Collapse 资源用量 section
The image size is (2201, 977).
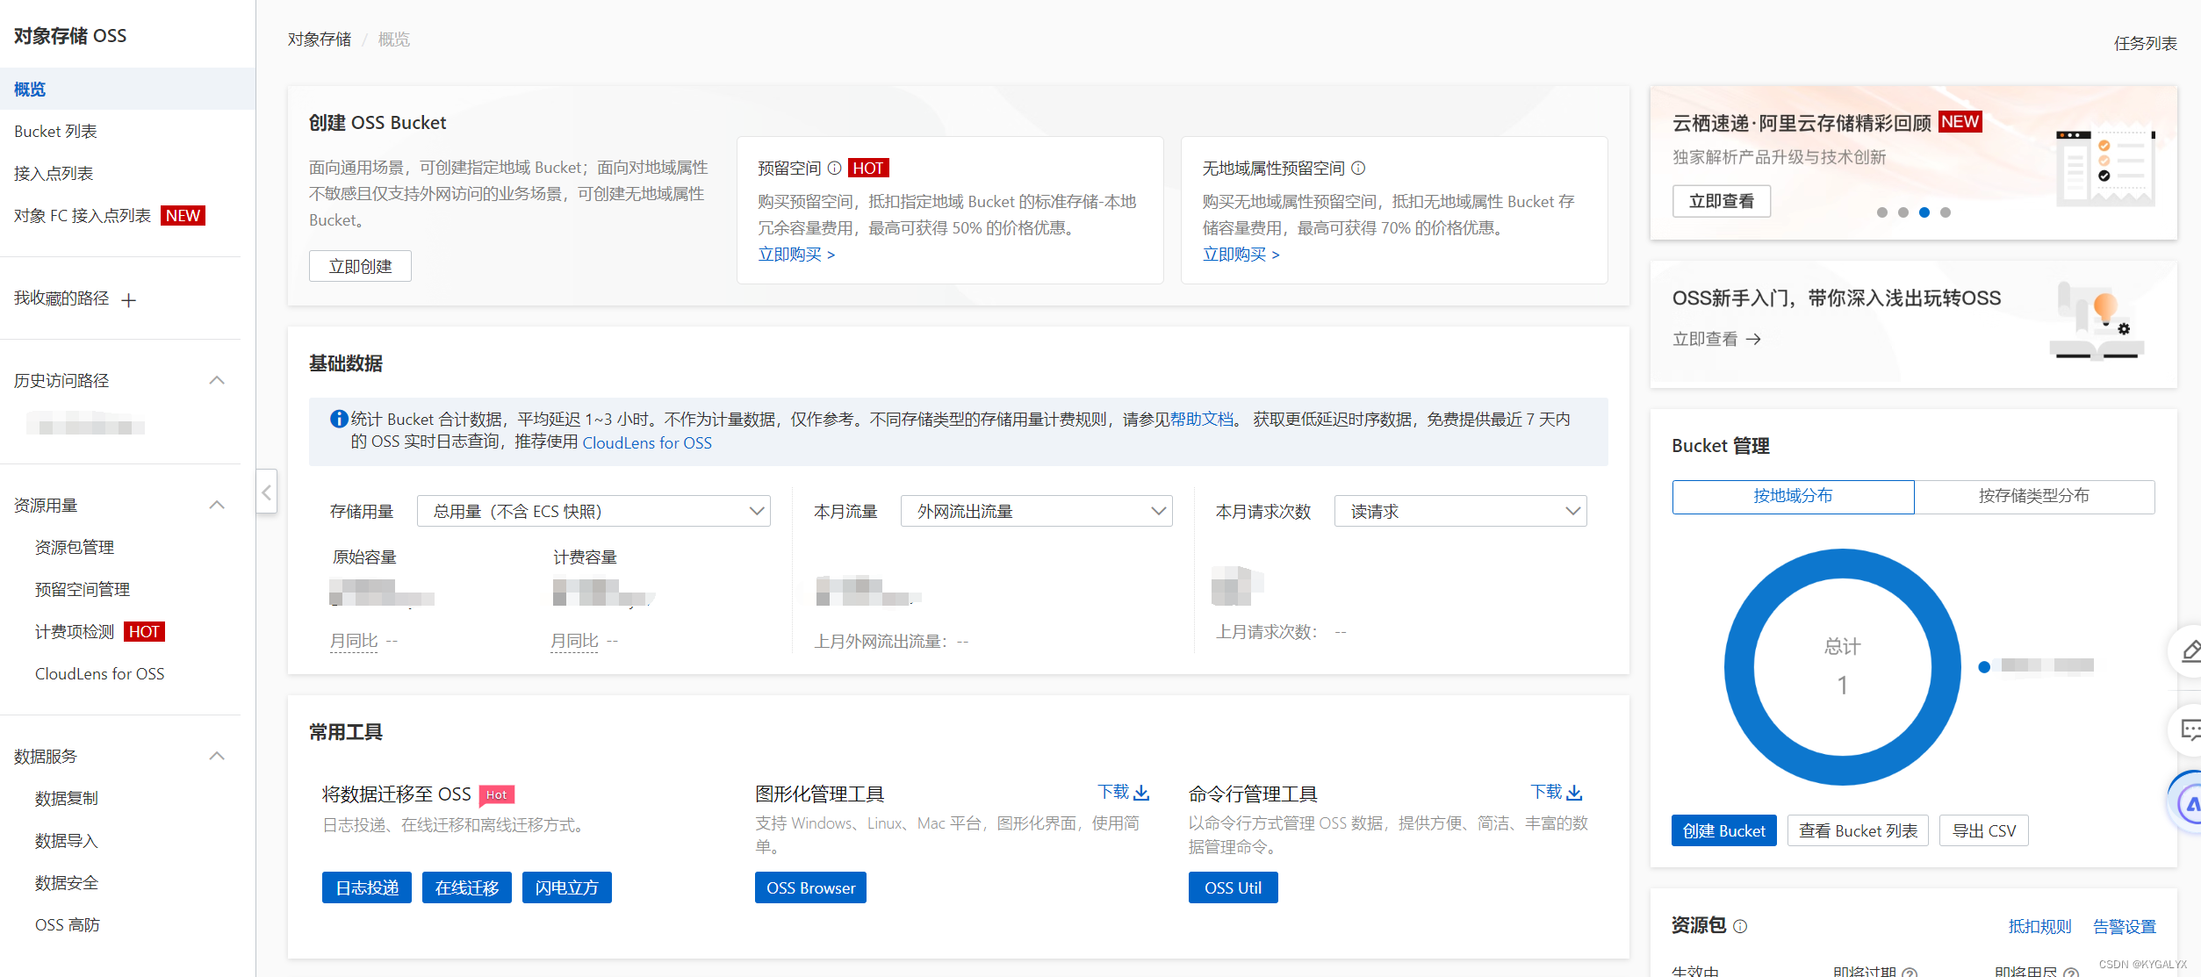217,505
